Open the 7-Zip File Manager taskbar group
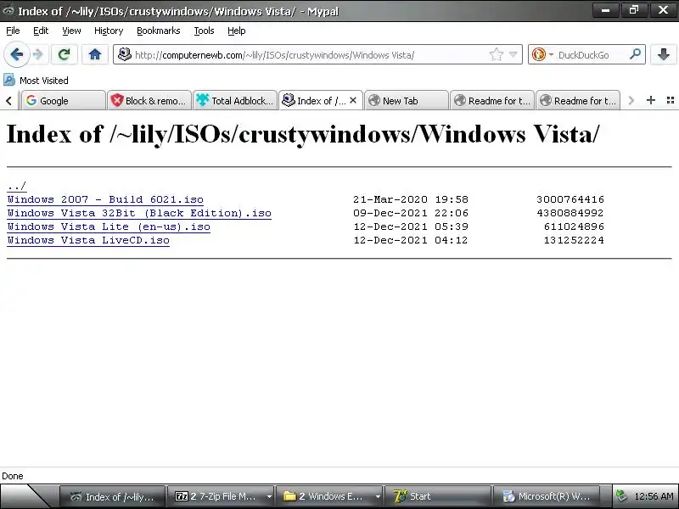 (216, 496)
